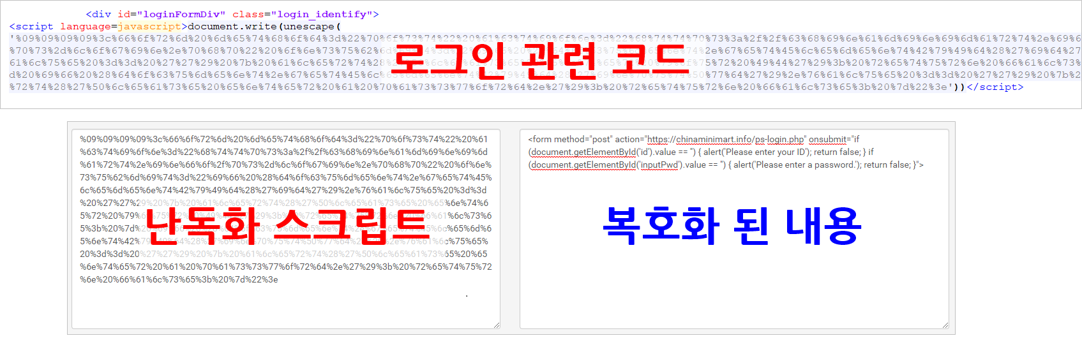Click the class="login_identify" attribute
This screenshot has width=1082, height=338.
pos(303,14)
